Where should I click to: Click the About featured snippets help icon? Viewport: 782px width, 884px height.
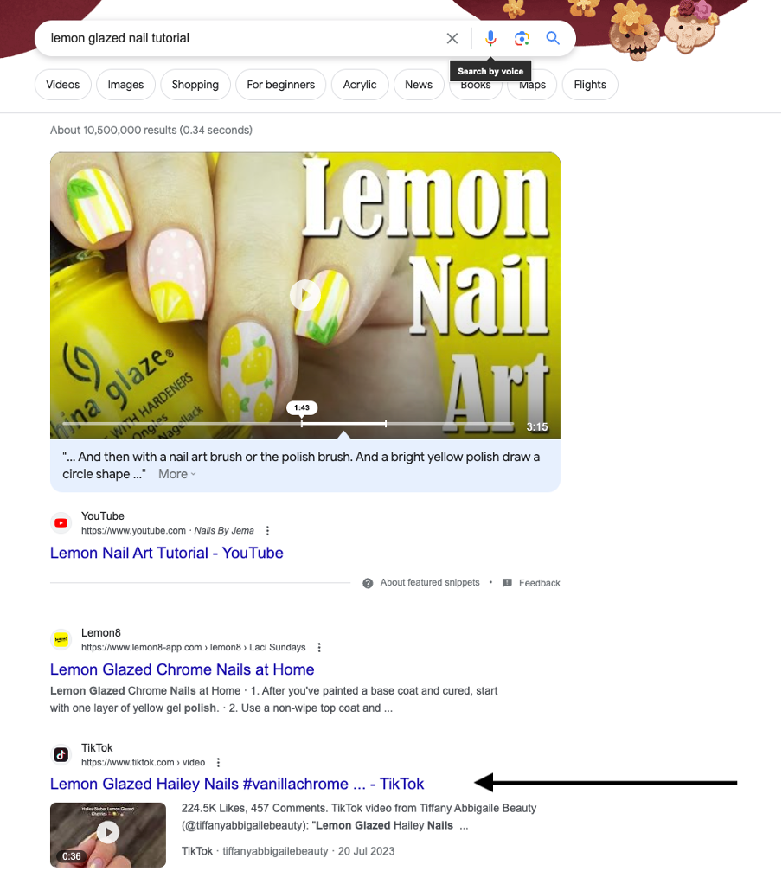(368, 583)
